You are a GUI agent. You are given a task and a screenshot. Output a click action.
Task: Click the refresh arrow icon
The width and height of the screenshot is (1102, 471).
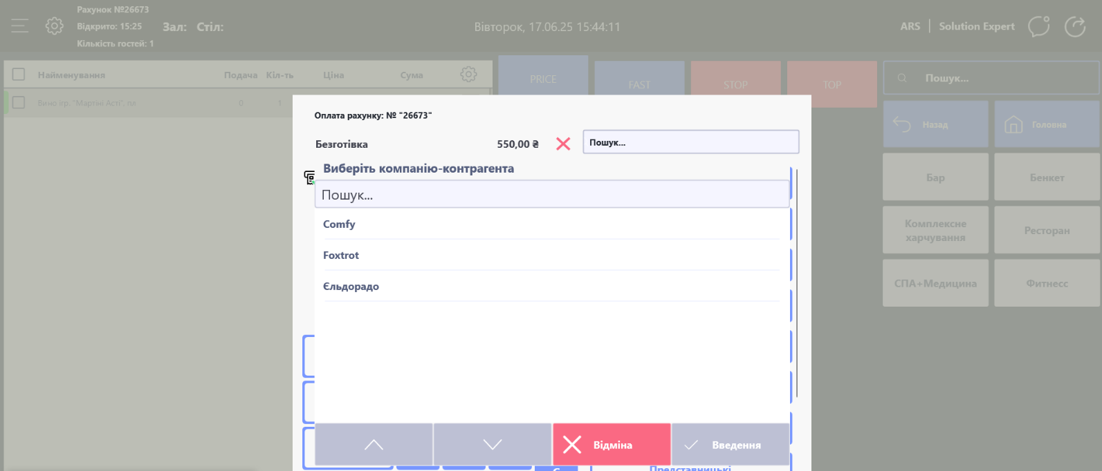[x=1074, y=27]
